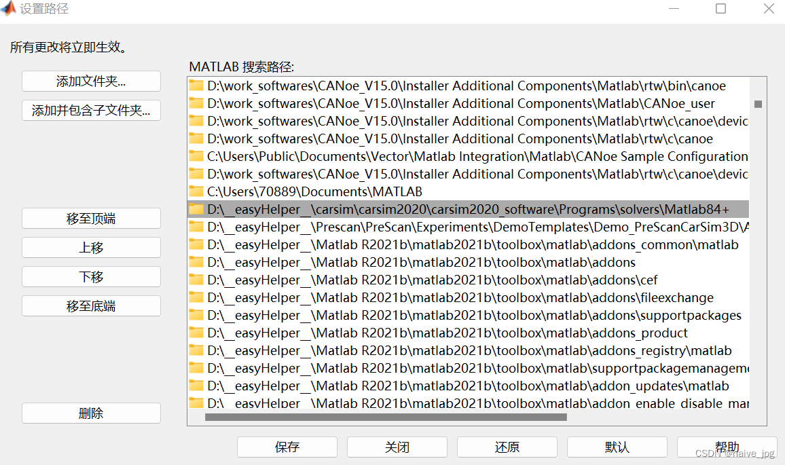Select toolbox\matlab\addons_product path

click(468, 333)
